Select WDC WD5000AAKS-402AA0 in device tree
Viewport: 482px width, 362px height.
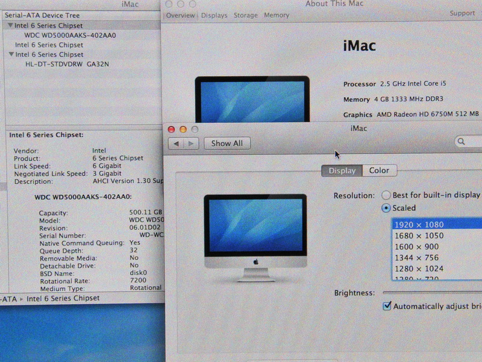pyautogui.click(x=70, y=35)
